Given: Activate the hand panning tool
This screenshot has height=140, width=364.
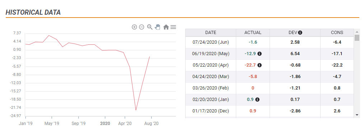Looking at the screenshot, I should coord(158,27).
